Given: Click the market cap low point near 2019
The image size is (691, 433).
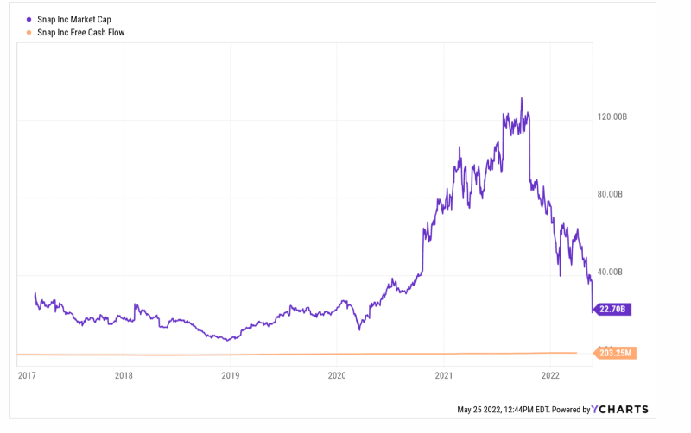Looking at the screenshot, I should (227, 340).
